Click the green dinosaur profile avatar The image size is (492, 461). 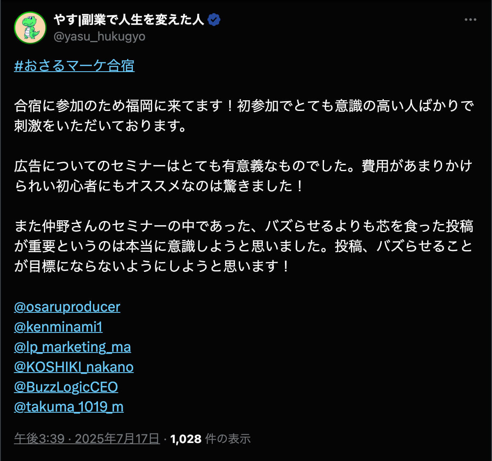[x=30, y=27]
